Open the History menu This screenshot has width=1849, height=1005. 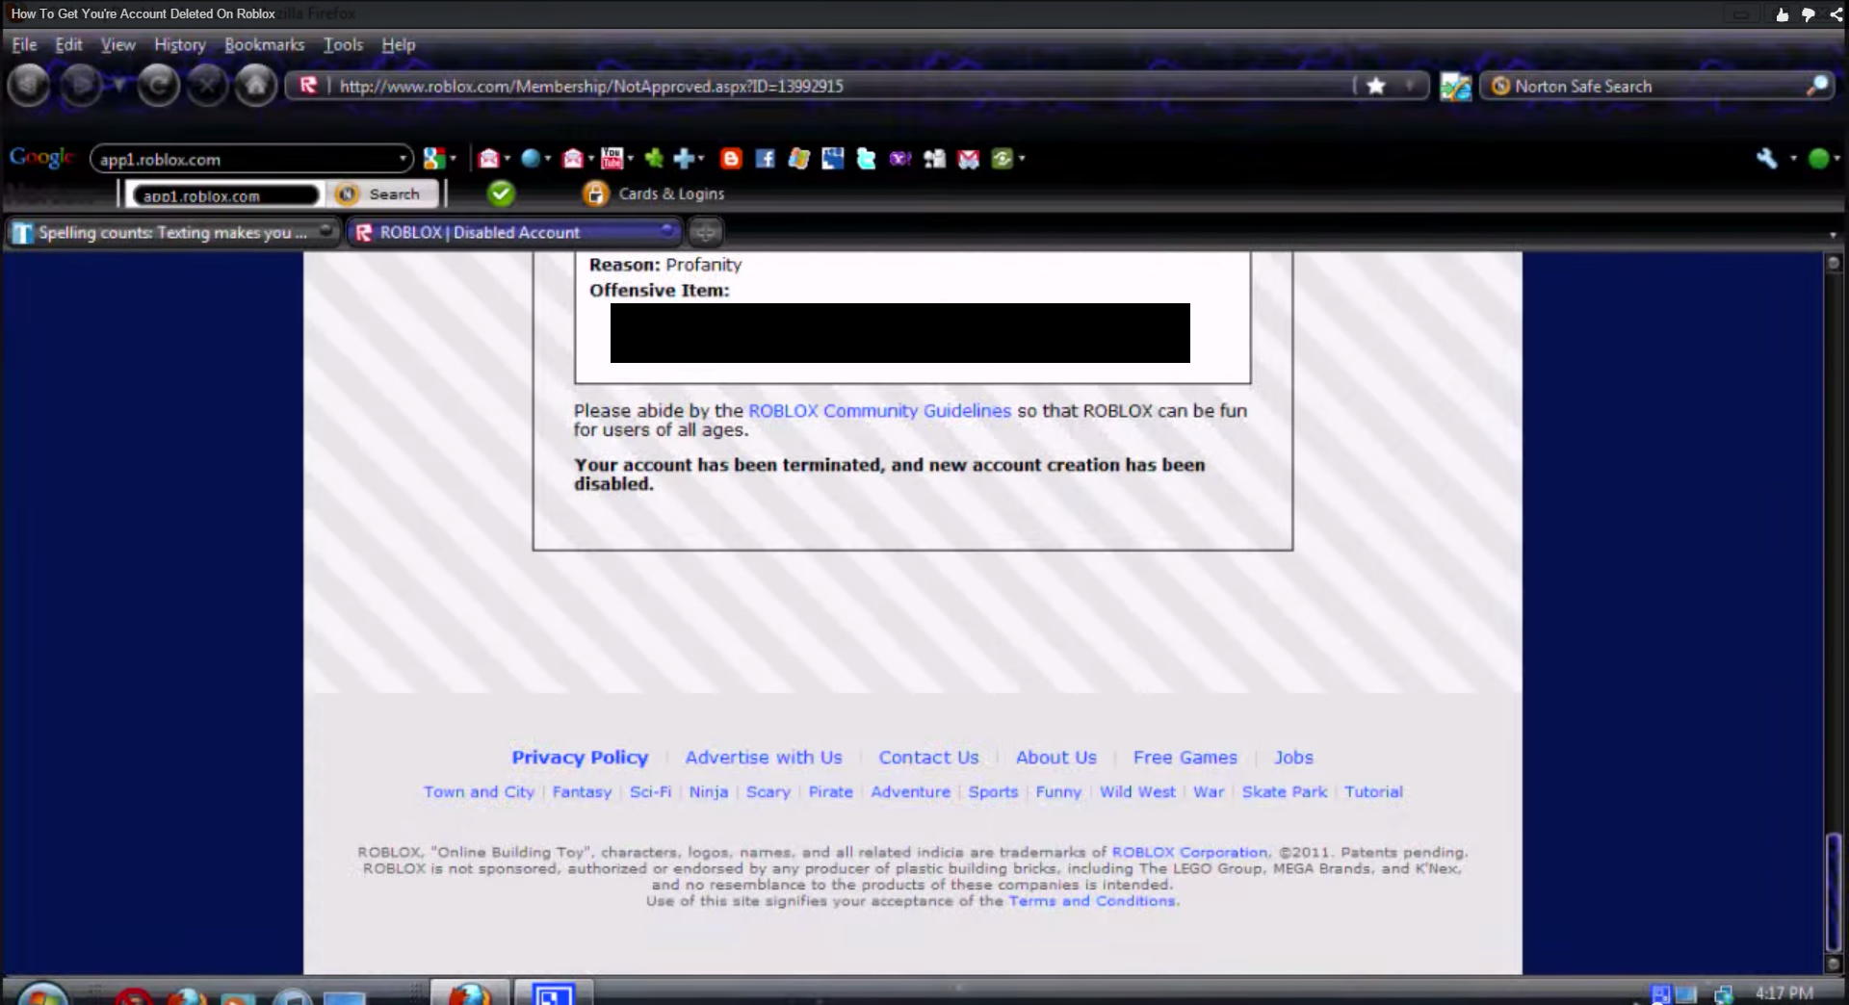180,44
